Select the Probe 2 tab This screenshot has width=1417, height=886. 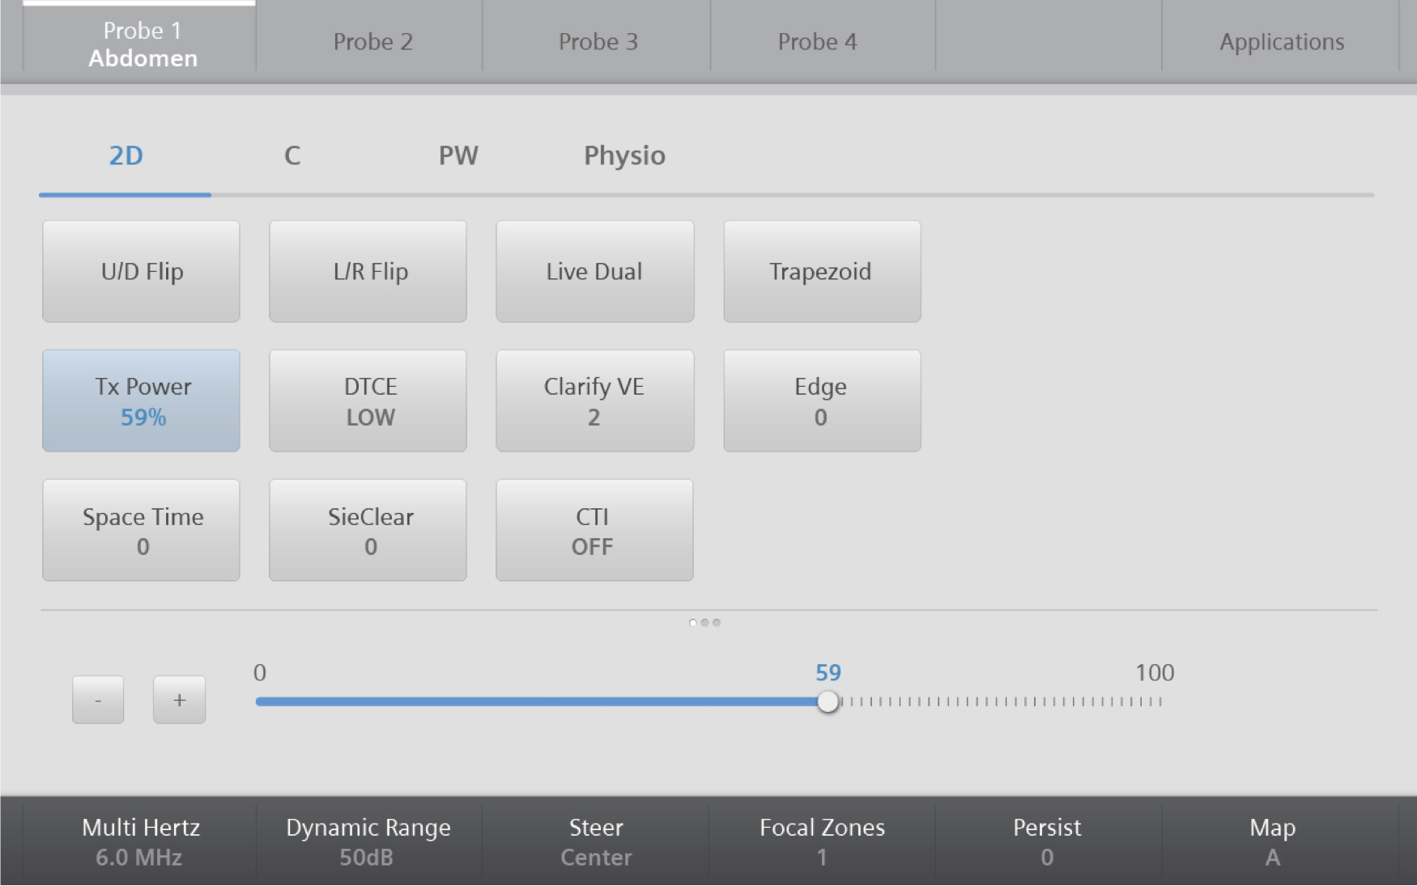pos(372,42)
